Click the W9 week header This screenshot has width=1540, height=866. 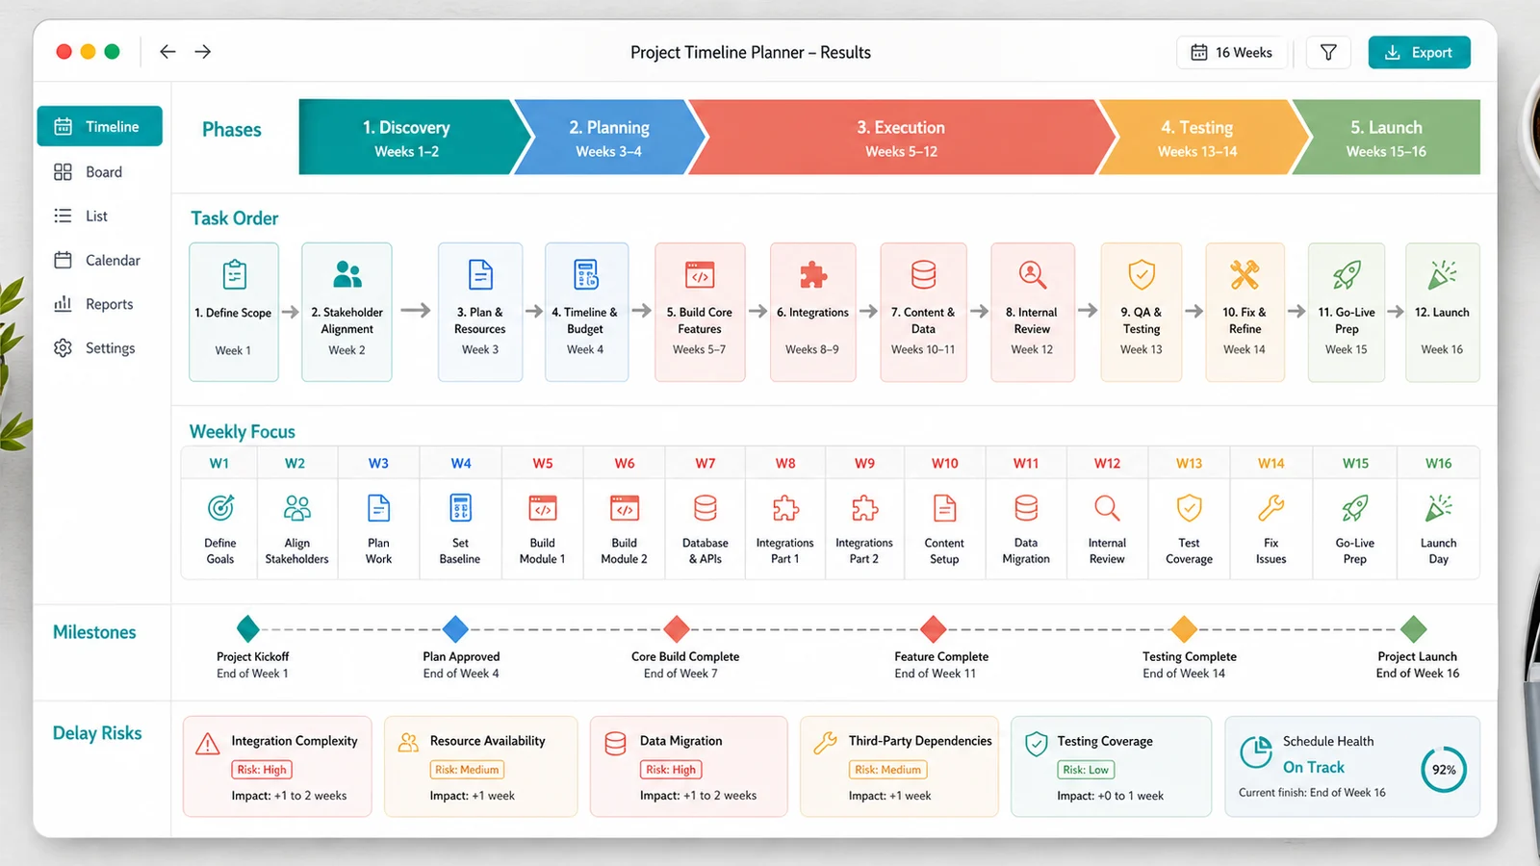(x=865, y=463)
